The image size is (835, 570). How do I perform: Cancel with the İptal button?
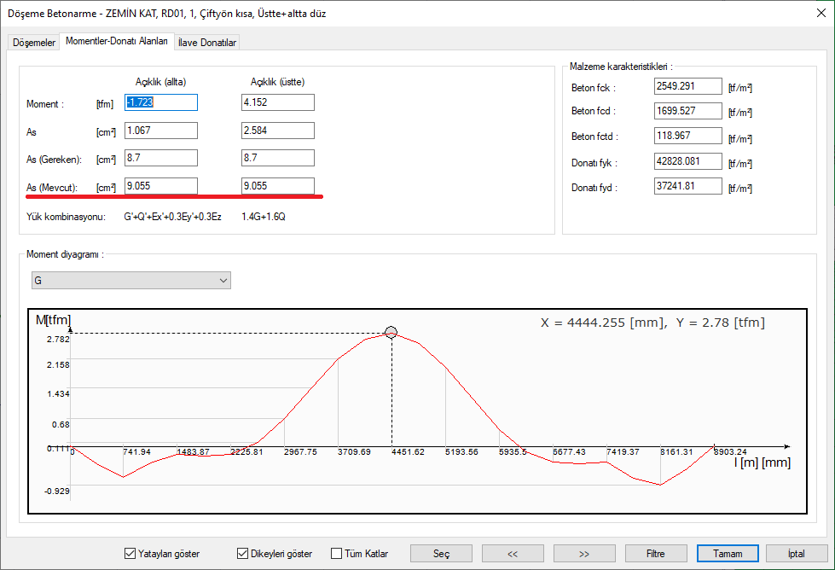pyautogui.click(x=797, y=554)
